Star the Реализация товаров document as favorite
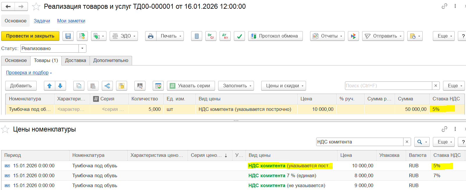Image resolution: width=466 pixels, height=190 pixels. [x=36, y=6]
